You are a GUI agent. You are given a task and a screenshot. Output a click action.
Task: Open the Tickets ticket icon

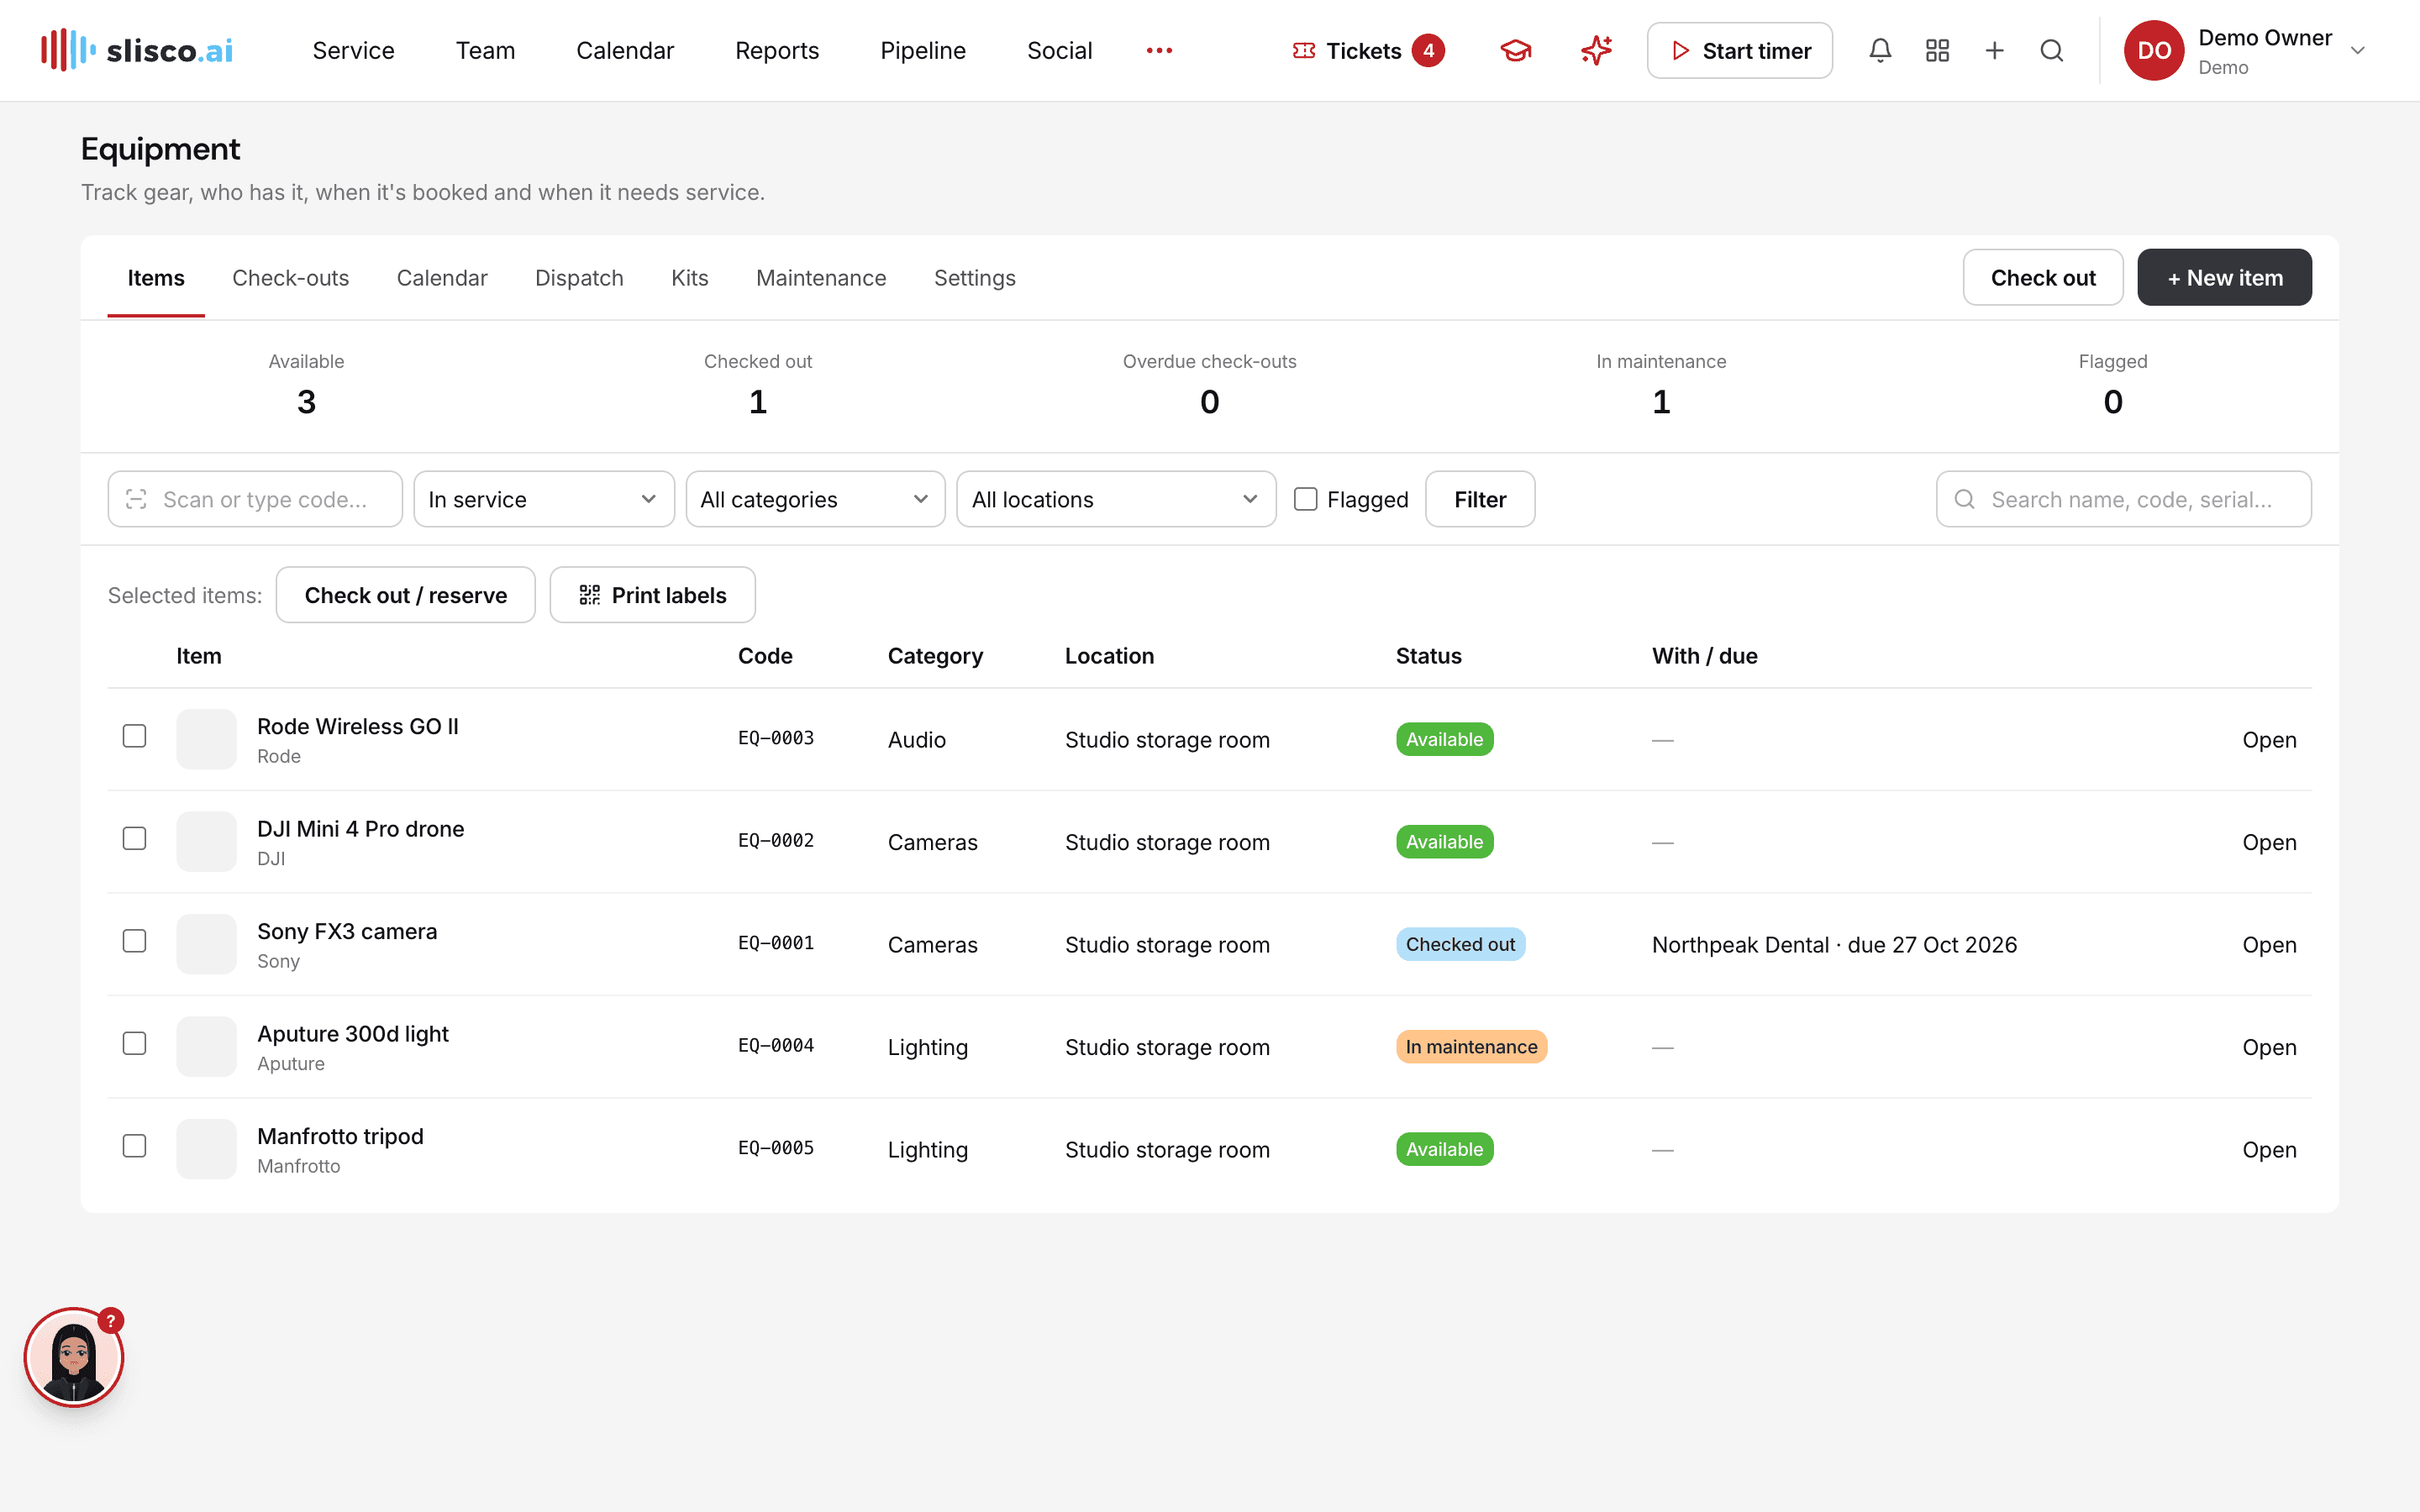point(1304,50)
